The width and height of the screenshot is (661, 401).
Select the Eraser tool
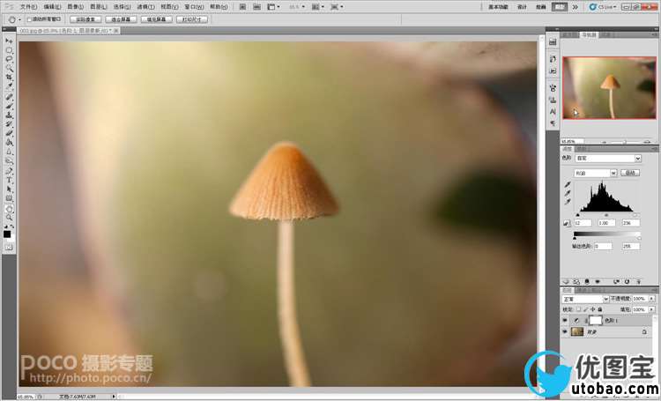9,133
